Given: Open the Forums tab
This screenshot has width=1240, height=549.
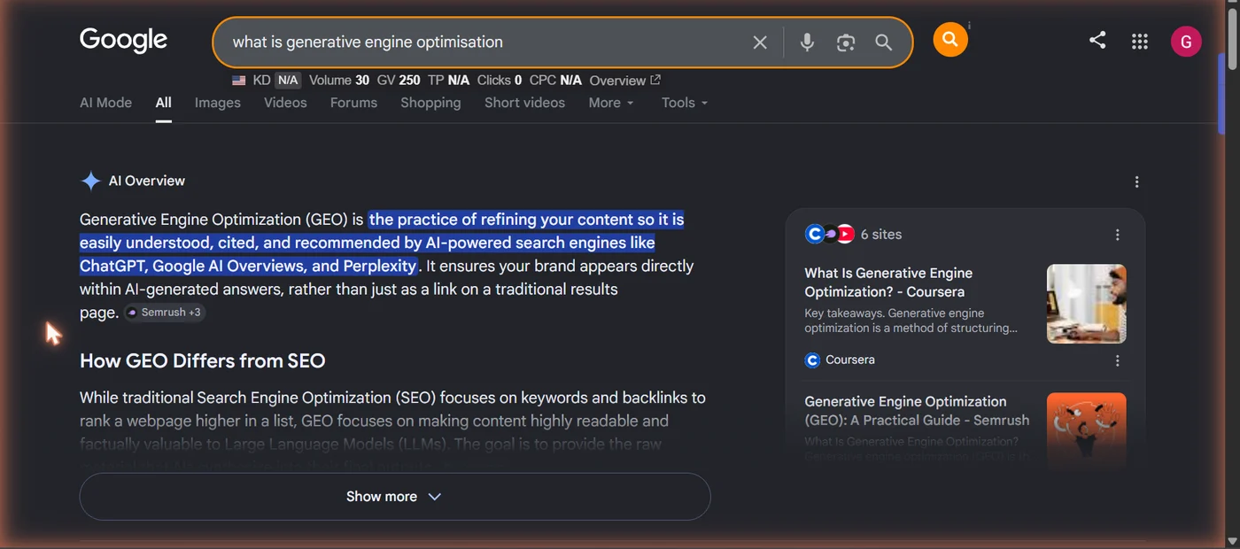Looking at the screenshot, I should pyautogui.click(x=353, y=103).
